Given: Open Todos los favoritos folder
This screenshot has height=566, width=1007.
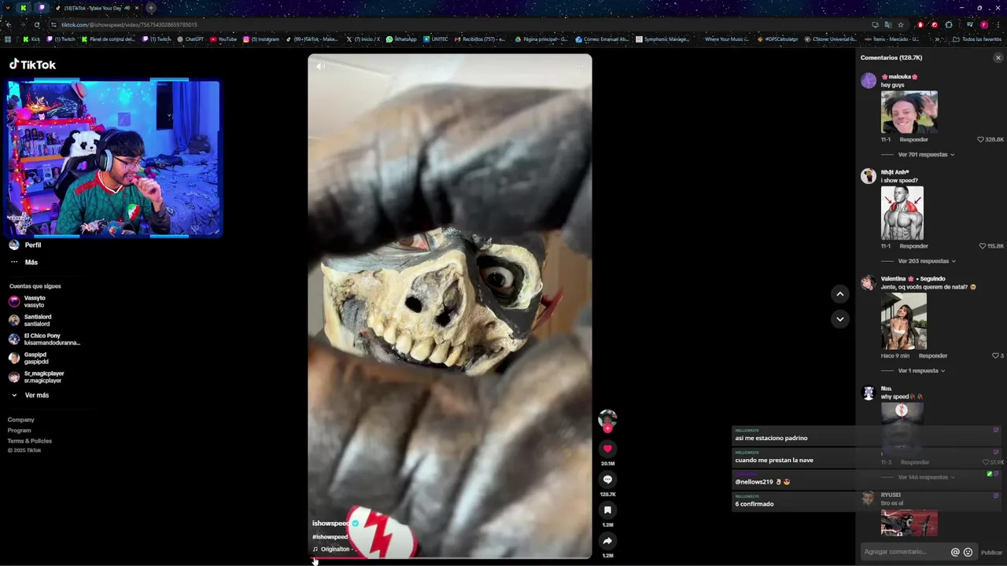Looking at the screenshot, I should point(979,39).
